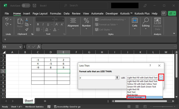Click the Editing magnifier icon
The width and height of the screenshot is (179, 109).
(x=146, y=21)
